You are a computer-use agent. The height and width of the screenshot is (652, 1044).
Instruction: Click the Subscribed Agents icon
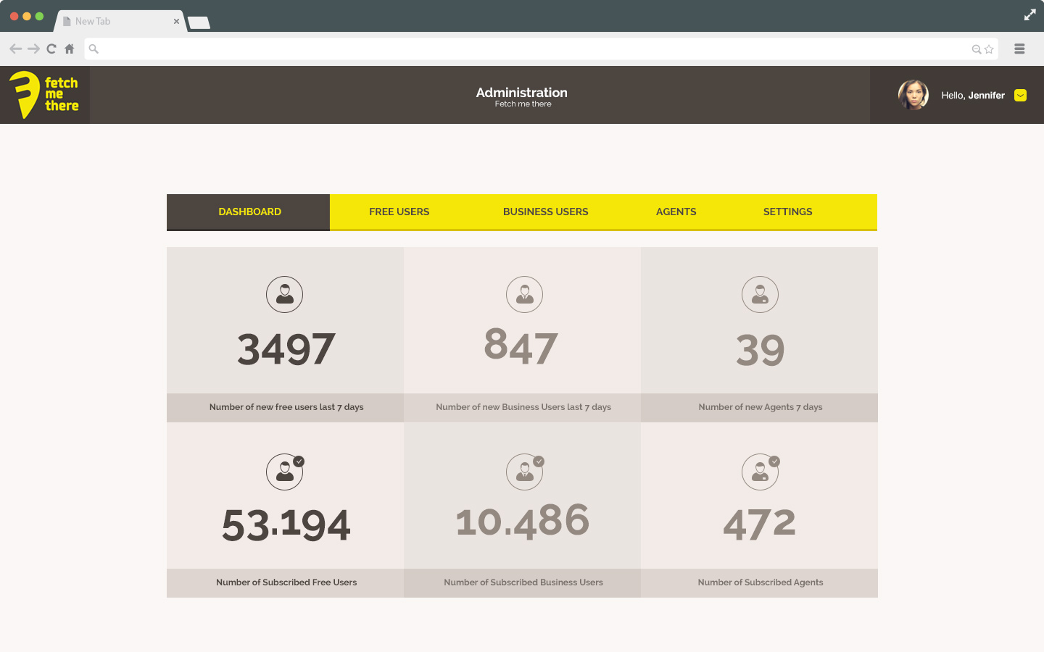click(x=760, y=472)
